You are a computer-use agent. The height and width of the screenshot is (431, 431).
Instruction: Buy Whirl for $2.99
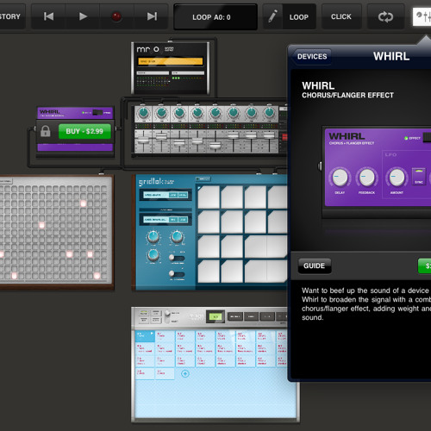pyautogui.click(x=84, y=131)
